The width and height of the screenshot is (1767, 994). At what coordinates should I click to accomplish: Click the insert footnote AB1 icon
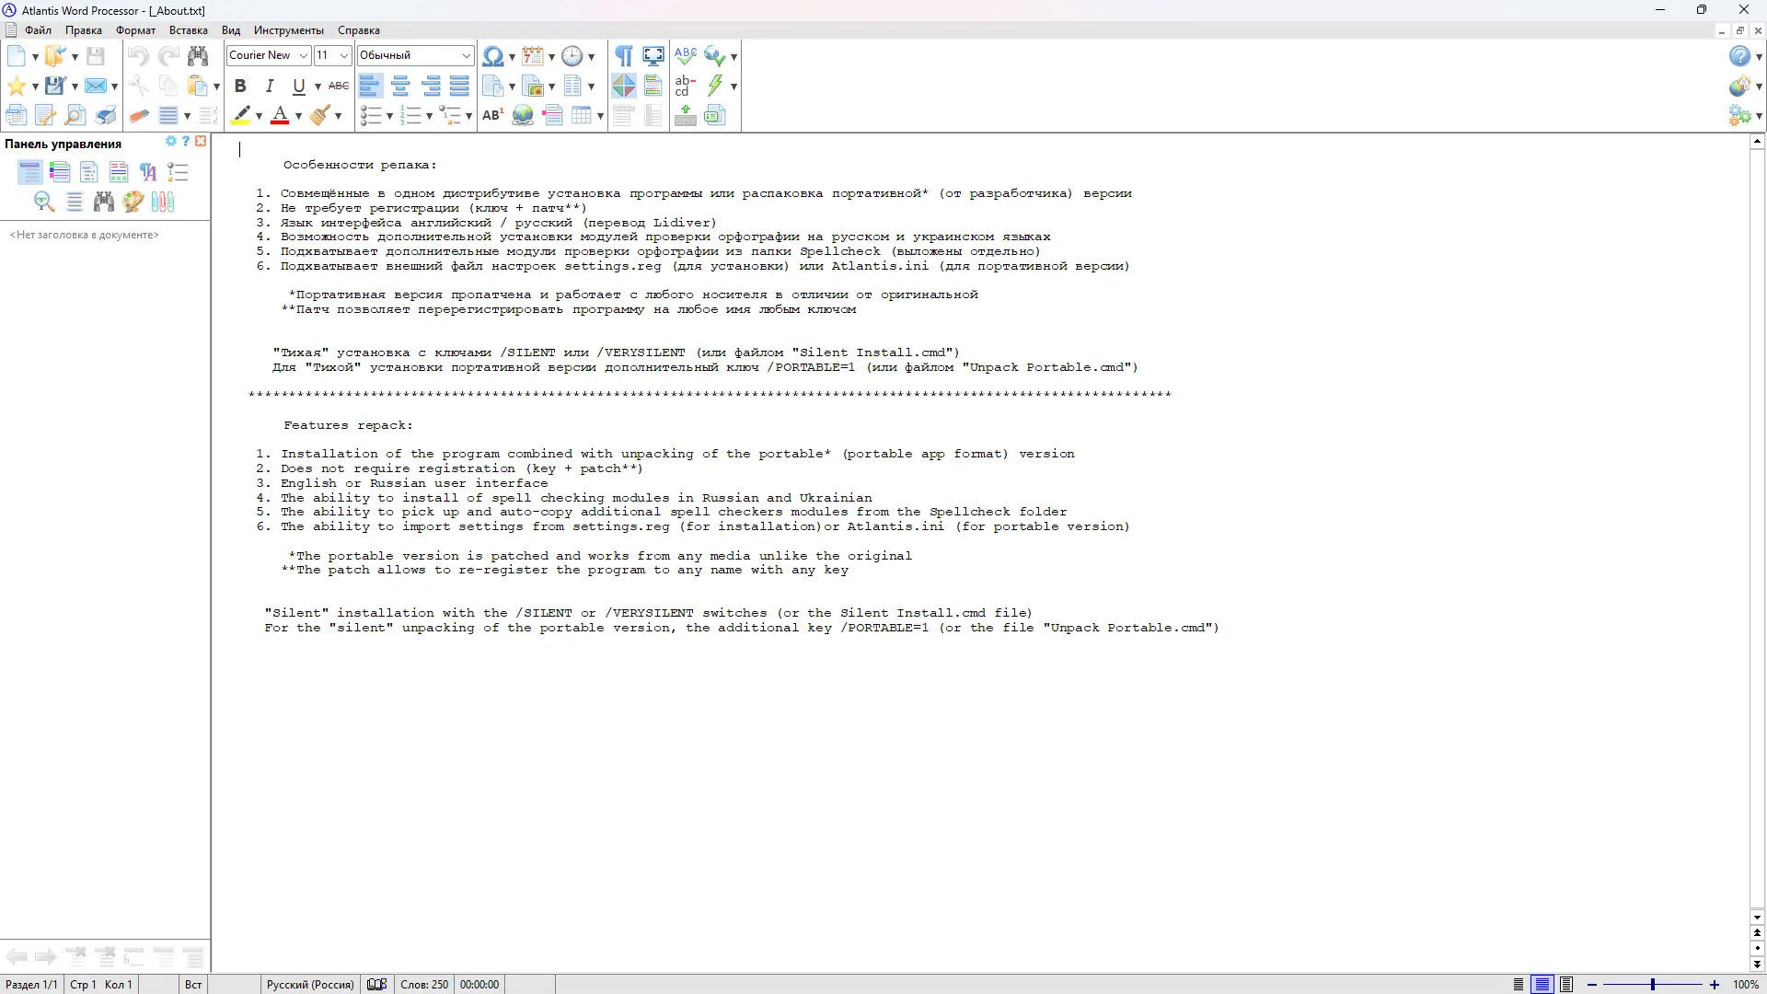(x=492, y=116)
